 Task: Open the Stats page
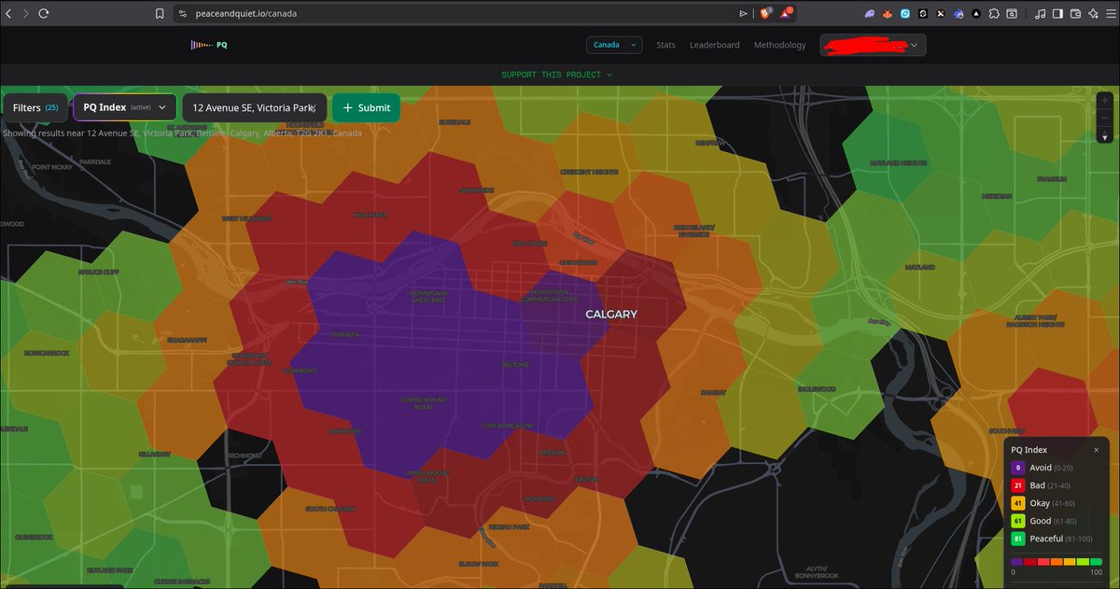[x=665, y=45]
